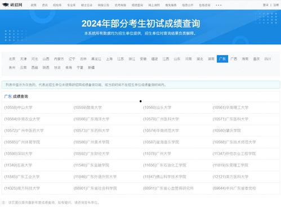Click the 研招网 graduation cap logo
281x207 pixels.
click(12, 5)
